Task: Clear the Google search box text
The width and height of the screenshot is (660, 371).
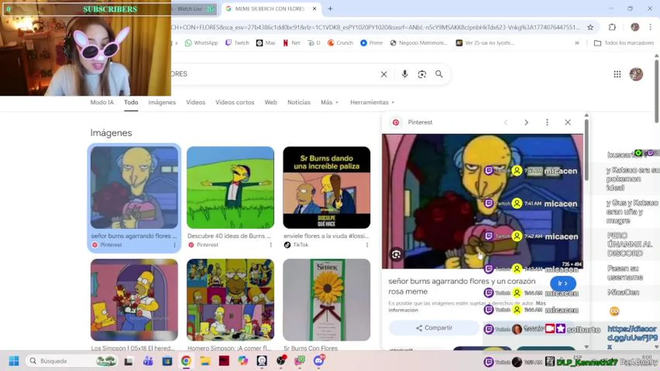Action: pyautogui.click(x=384, y=74)
